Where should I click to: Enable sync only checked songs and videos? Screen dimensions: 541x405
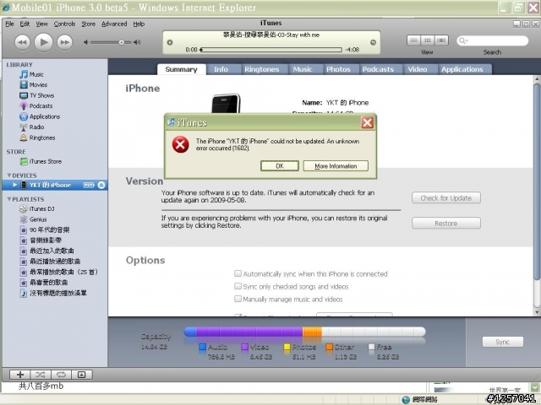[x=238, y=286]
